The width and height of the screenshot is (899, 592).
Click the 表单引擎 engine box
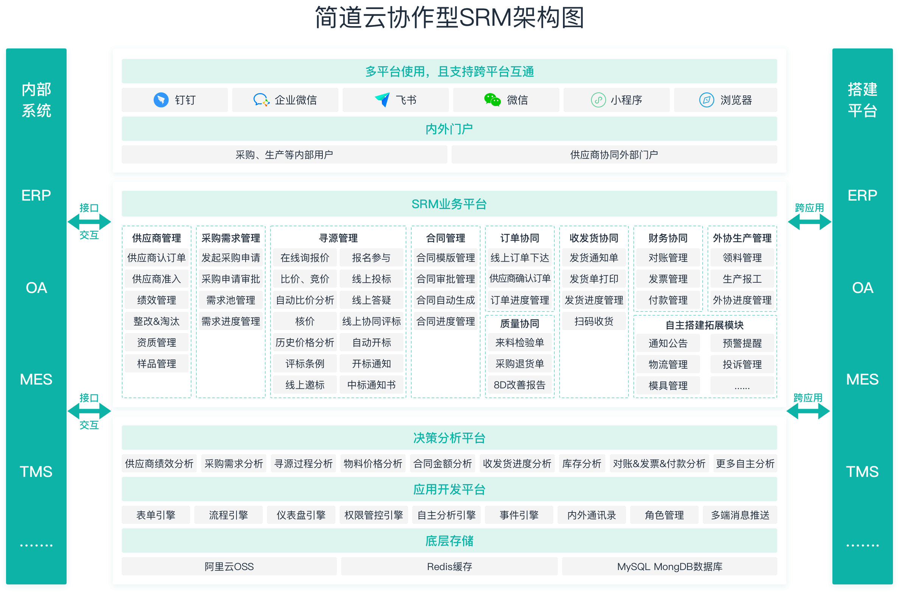click(156, 515)
